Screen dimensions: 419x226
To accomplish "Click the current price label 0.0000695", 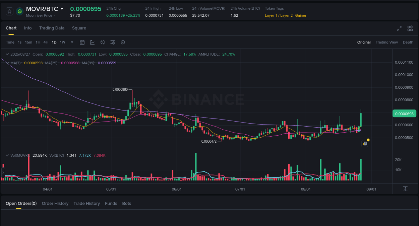I will 404,114.
